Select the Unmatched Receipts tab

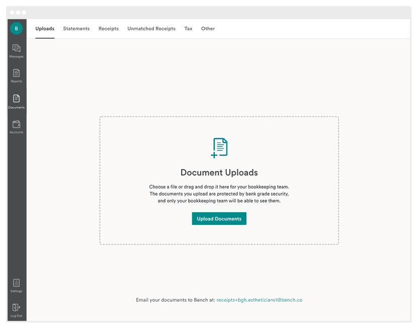coord(151,29)
